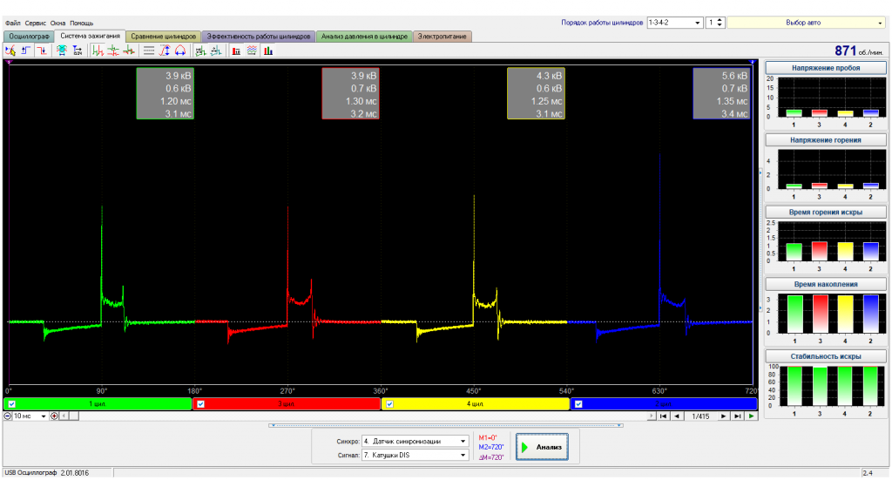Screen dimensions: 892x480
Task: Click the Стабильность искры panel header
Action: 826,356
